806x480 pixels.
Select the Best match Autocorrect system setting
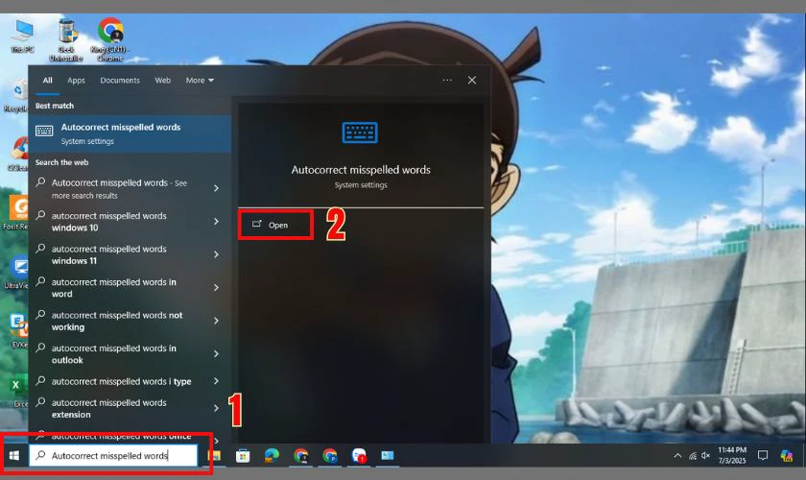pos(130,133)
